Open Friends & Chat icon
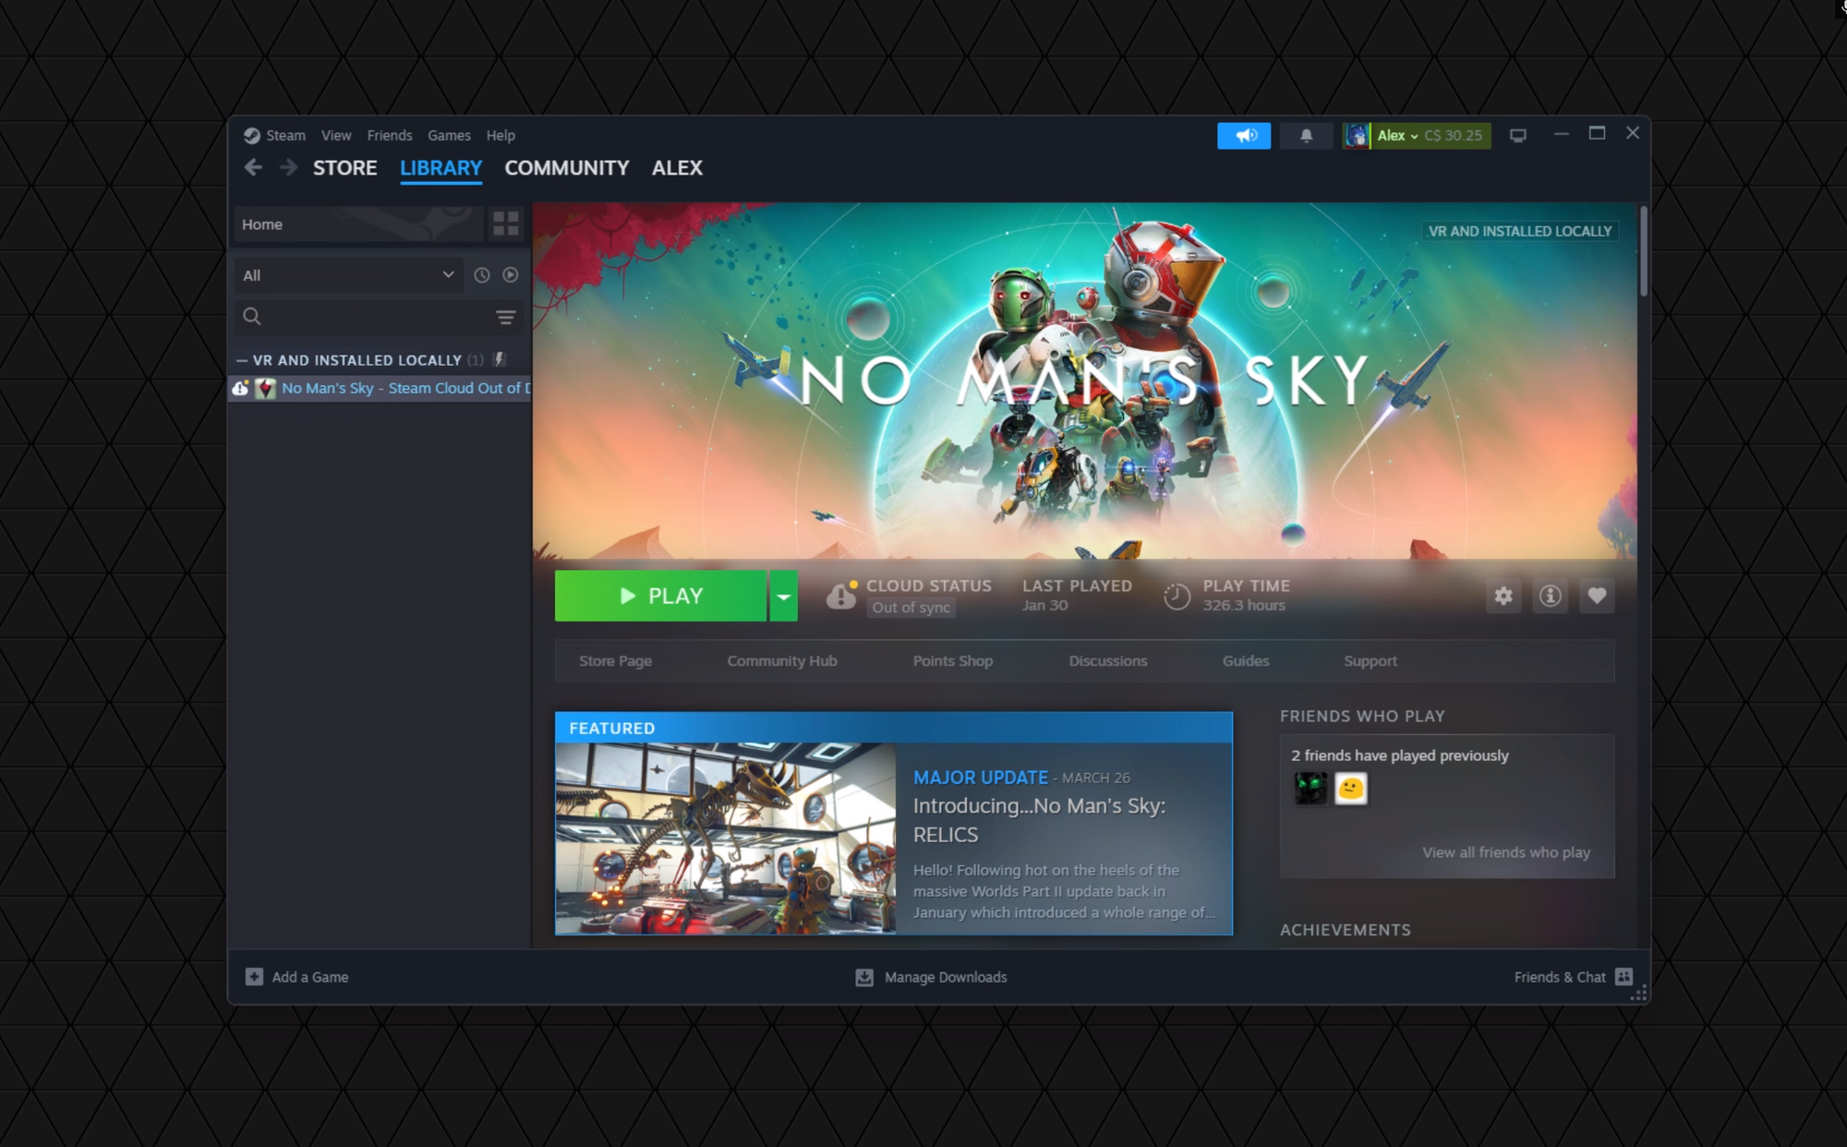Viewport: 1847px width, 1147px height. coord(1624,977)
